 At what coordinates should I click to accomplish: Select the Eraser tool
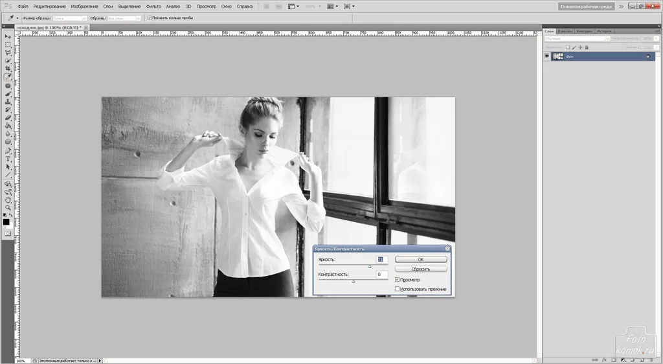click(8, 118)
